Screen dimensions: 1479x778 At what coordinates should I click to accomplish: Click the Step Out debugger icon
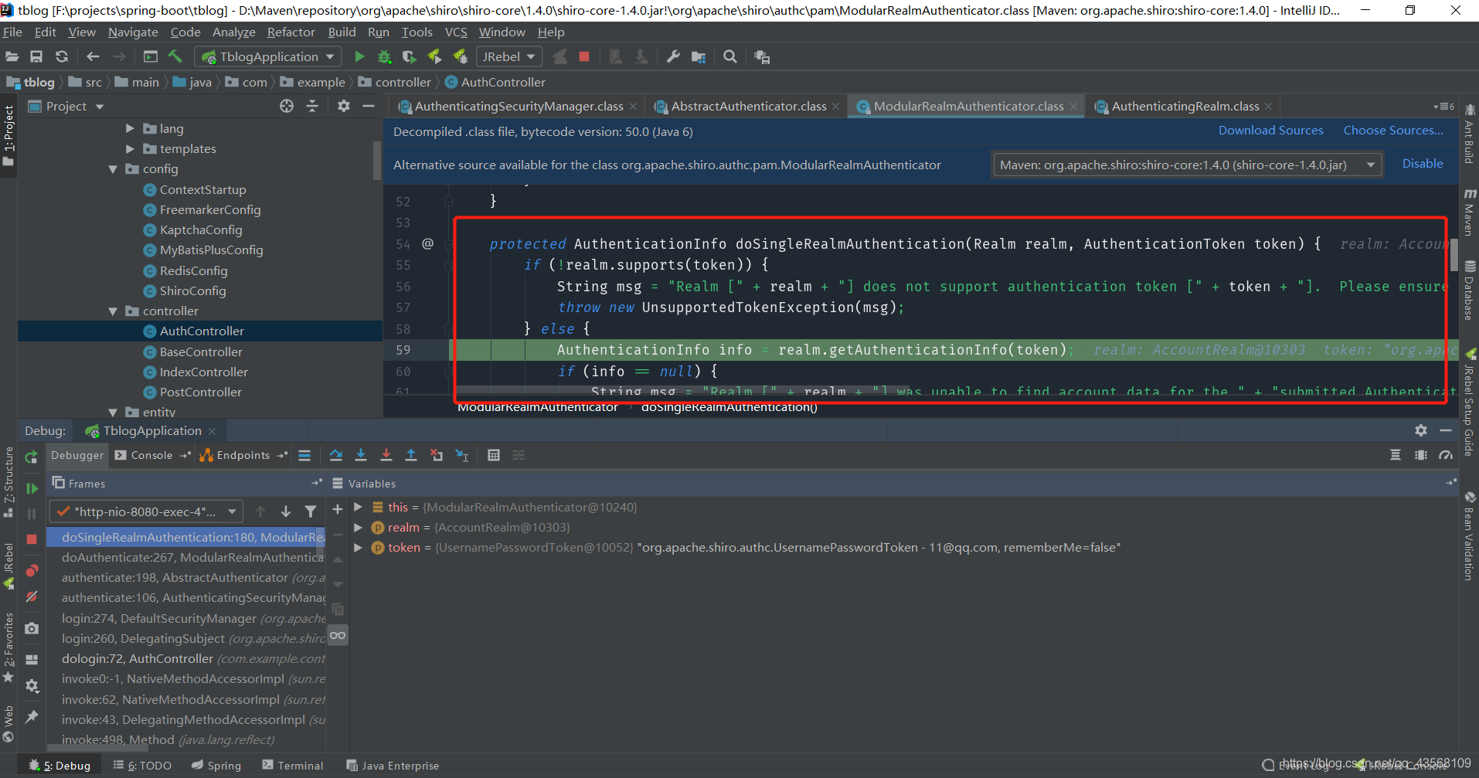point(411,455)
